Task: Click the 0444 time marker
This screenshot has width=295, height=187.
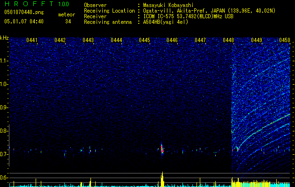Action: [x=116, y=40]
